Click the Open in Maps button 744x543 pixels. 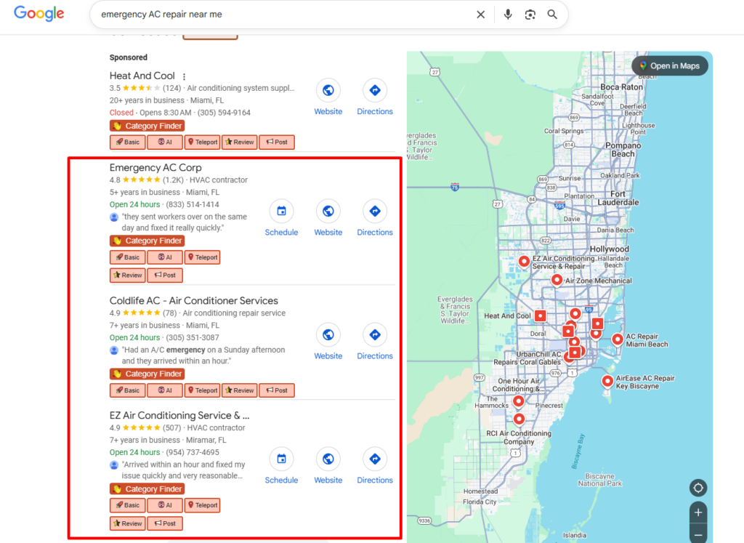click(x=669, y=65)
